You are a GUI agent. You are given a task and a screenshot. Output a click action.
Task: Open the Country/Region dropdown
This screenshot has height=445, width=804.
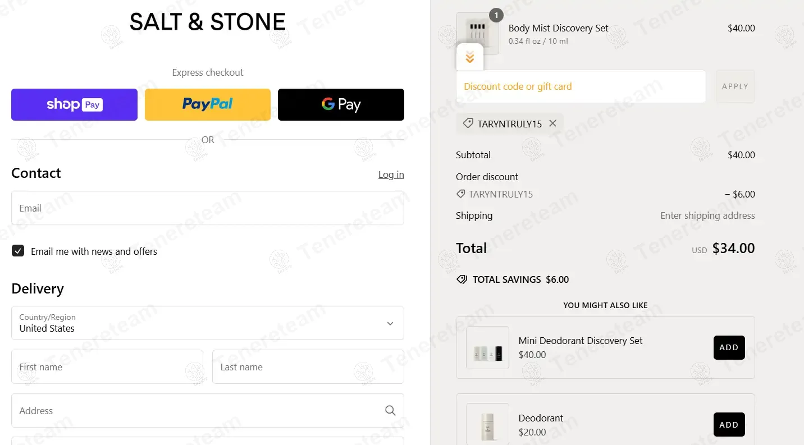[208, 323]
